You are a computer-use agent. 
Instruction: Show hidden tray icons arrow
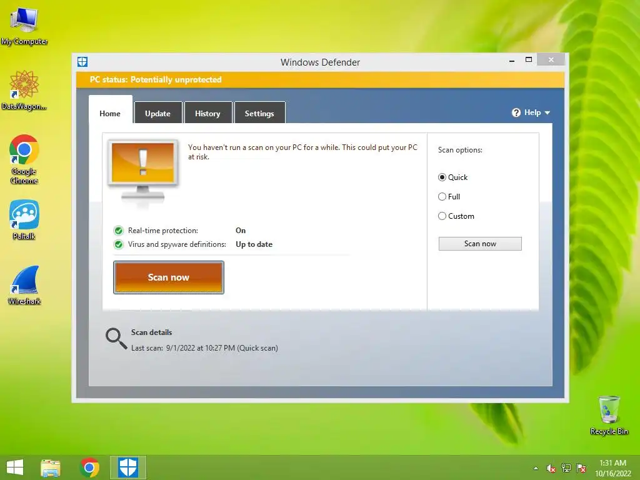[x=536, y=468]
